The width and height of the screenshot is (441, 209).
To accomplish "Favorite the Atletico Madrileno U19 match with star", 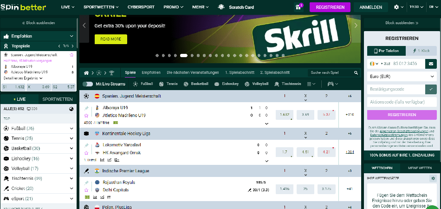I will tap(86, 115).
